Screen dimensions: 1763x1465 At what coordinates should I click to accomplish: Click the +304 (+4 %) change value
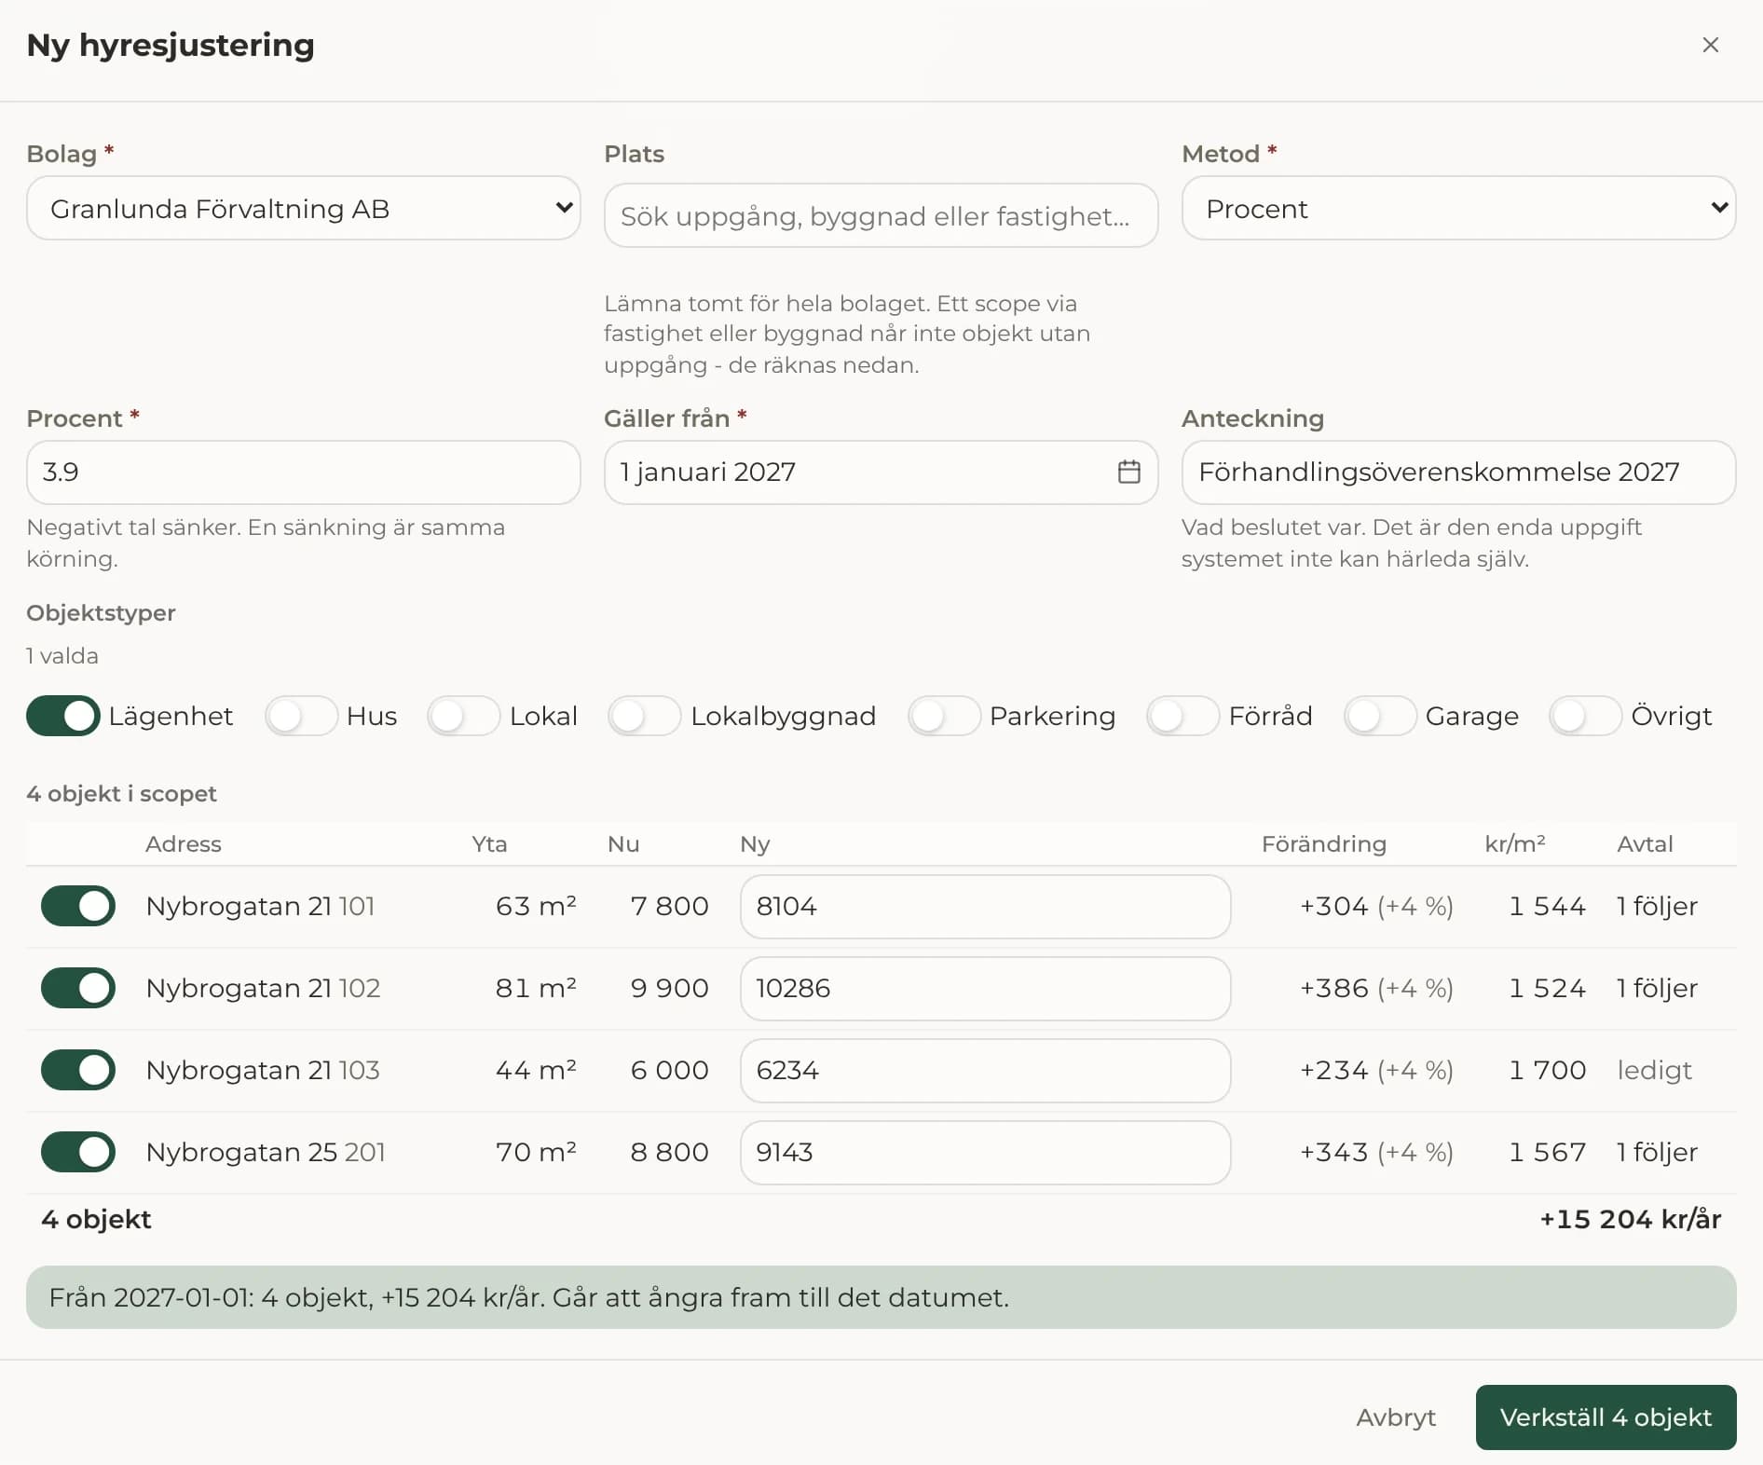pyautogui.click(x=1376, y=906)
